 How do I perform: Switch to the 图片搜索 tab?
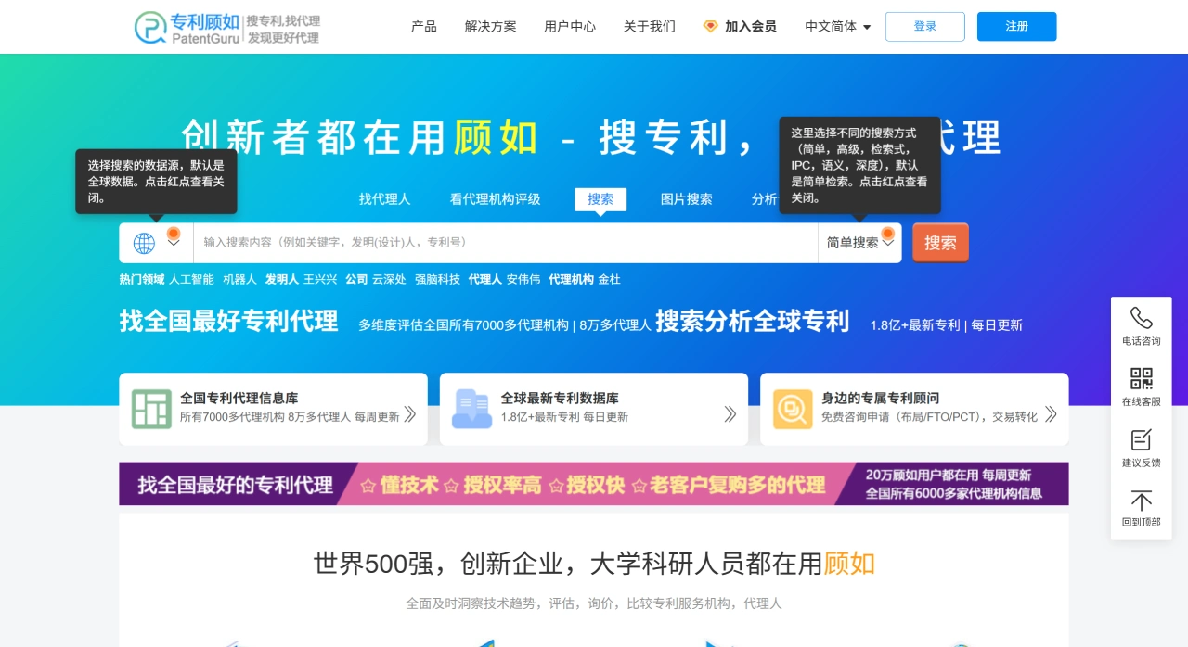coord(686,199)
